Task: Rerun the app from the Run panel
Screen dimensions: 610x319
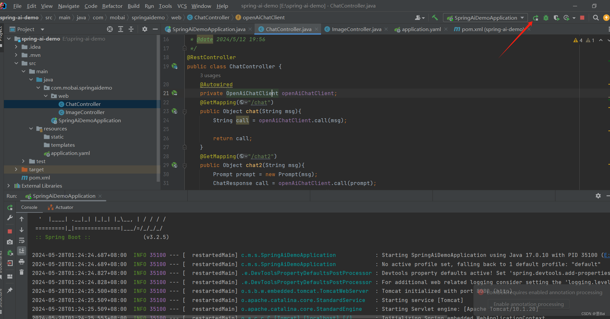Action: pyautogui.click(x=10, y=208)
